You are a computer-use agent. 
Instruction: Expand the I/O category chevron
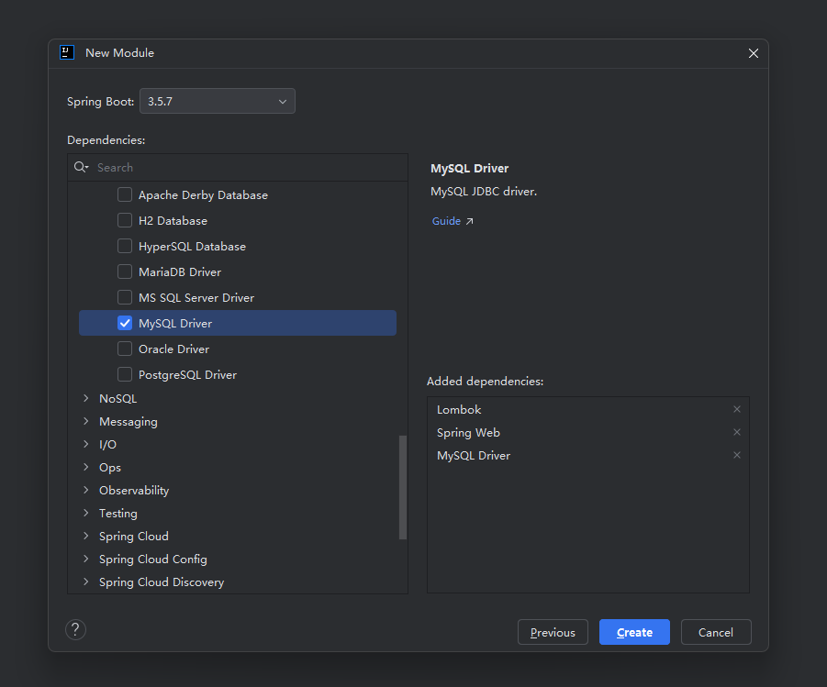[x=86, y=445]
